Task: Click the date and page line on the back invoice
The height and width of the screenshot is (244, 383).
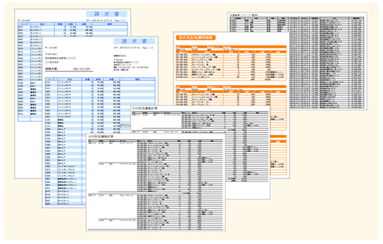Action: click(x=106, y=20)
